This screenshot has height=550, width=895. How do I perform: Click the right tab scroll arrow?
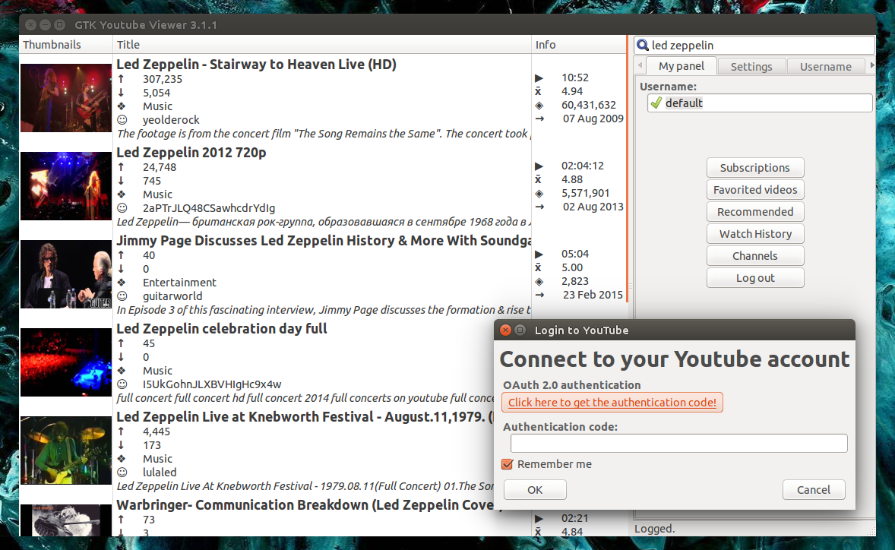(871, 65)
